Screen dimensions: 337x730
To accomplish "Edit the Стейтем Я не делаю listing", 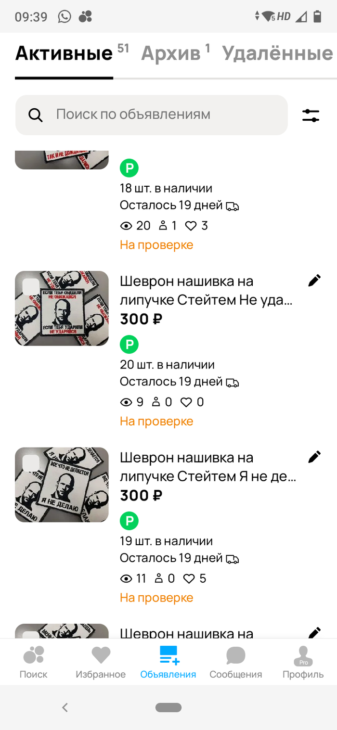I will click(x=314, y=457).
